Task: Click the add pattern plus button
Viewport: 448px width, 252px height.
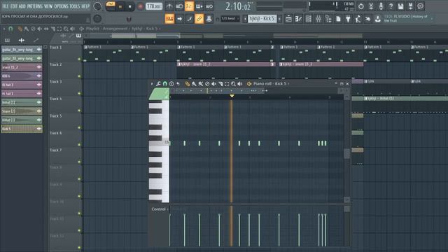Action: pyautogui.click(x=280, y=19)
